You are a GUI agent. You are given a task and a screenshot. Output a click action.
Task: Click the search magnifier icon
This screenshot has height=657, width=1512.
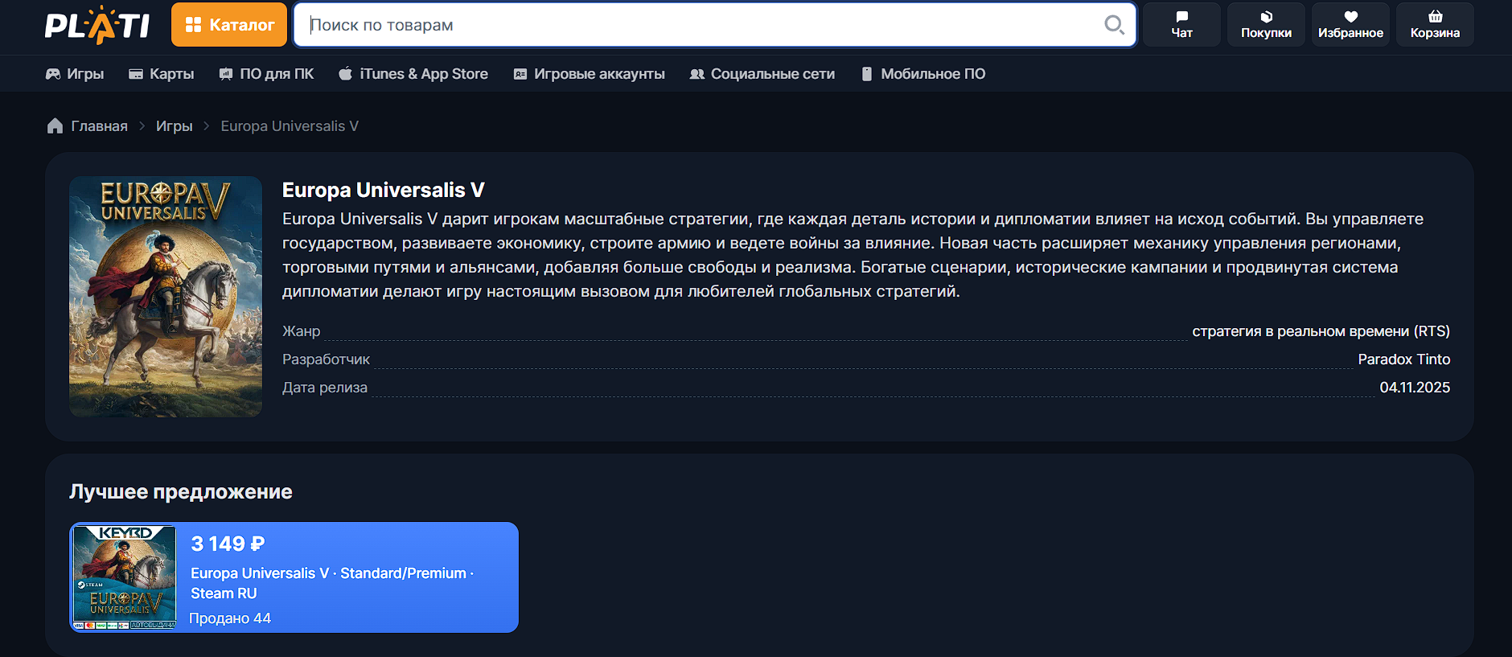tap(1114, 25)
